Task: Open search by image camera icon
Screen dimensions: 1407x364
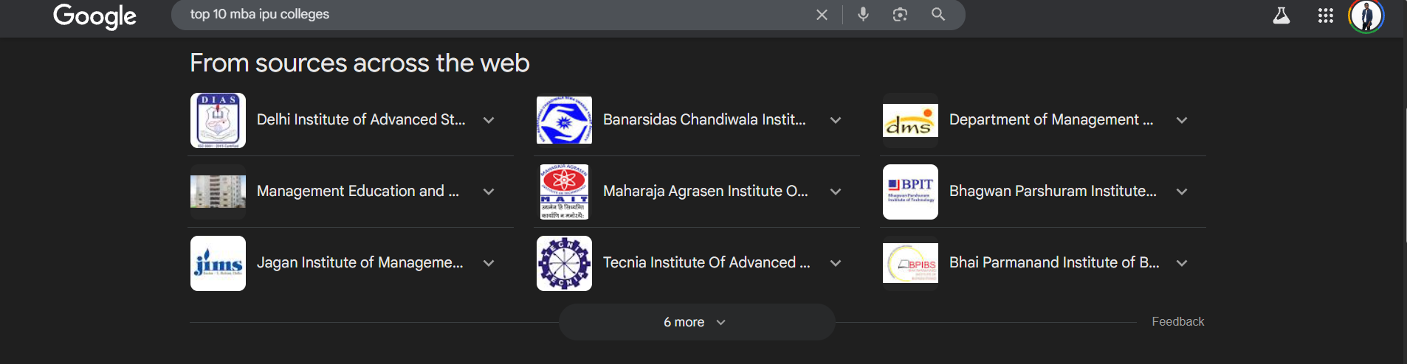Action: 900,14
